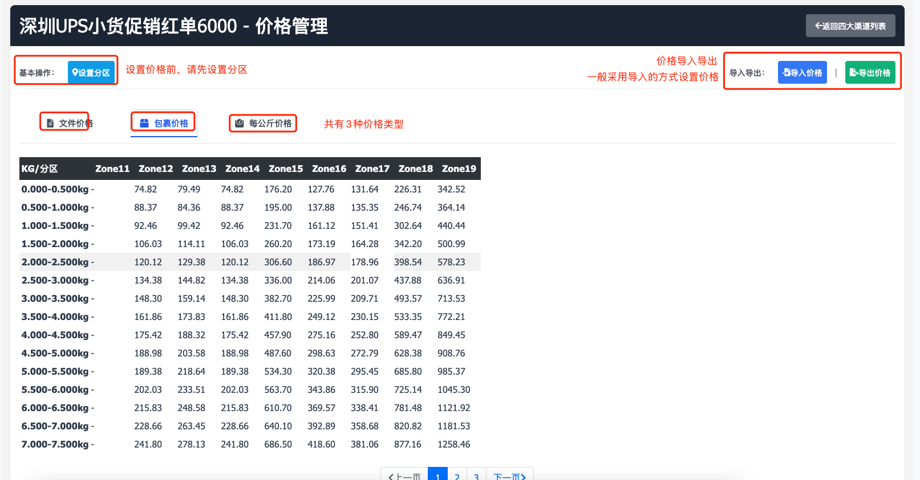Click price cell 306.60
Viewport: 920px width, 480px height.
point(278,262)
